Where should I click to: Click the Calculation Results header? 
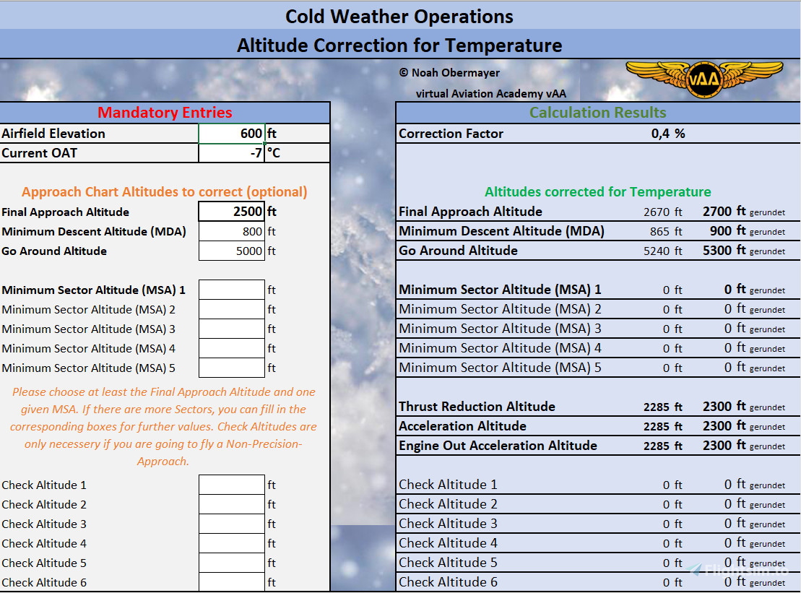(597, 113)
